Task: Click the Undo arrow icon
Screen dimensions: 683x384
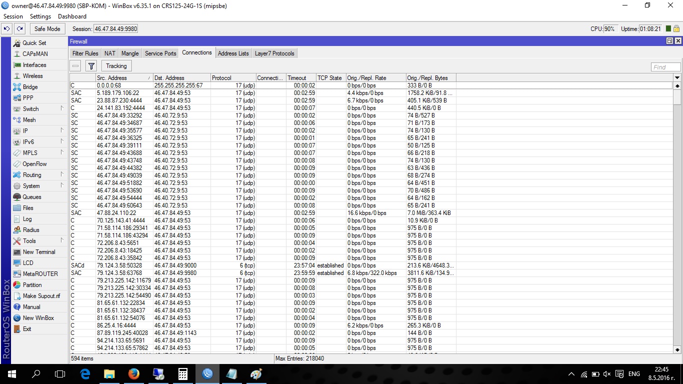Action: pos(7,29)
